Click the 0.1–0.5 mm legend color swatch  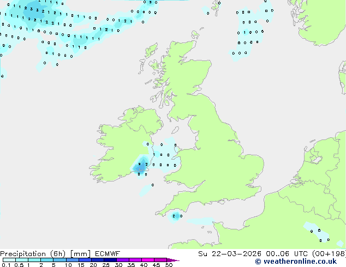tap(9, 260)
